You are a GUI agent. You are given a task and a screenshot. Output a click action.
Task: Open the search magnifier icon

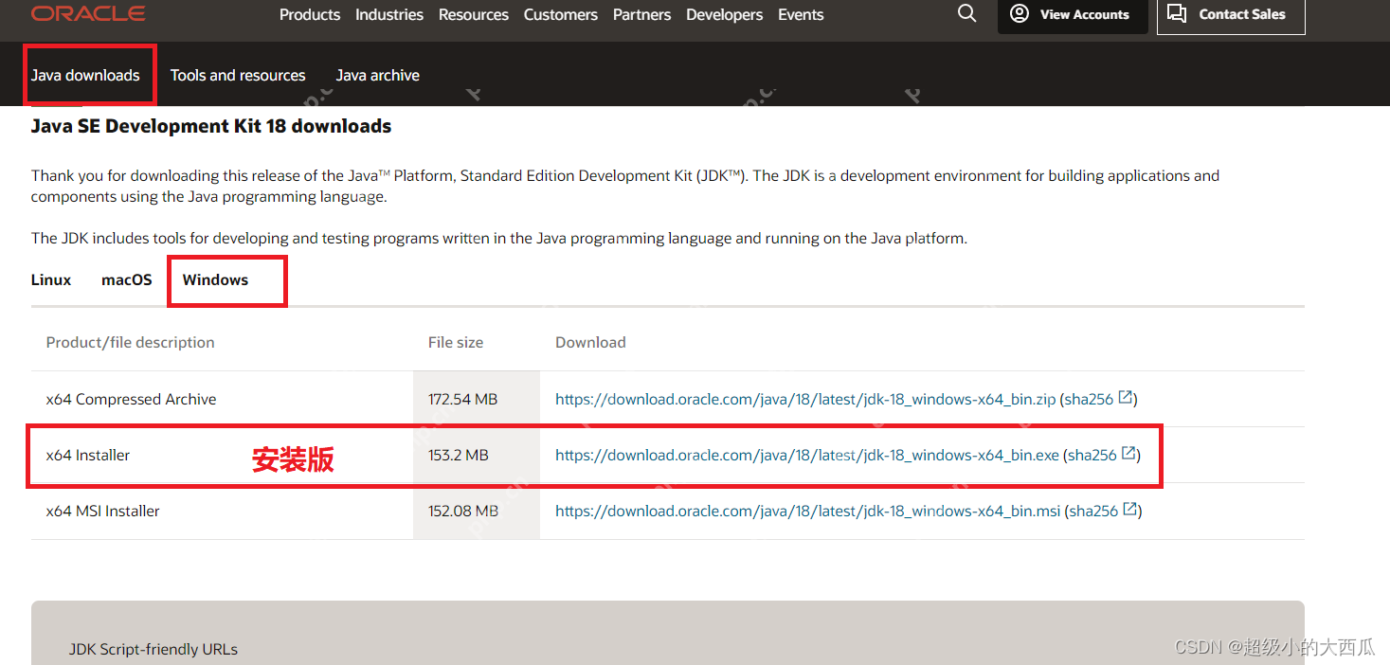click(966, 13)
